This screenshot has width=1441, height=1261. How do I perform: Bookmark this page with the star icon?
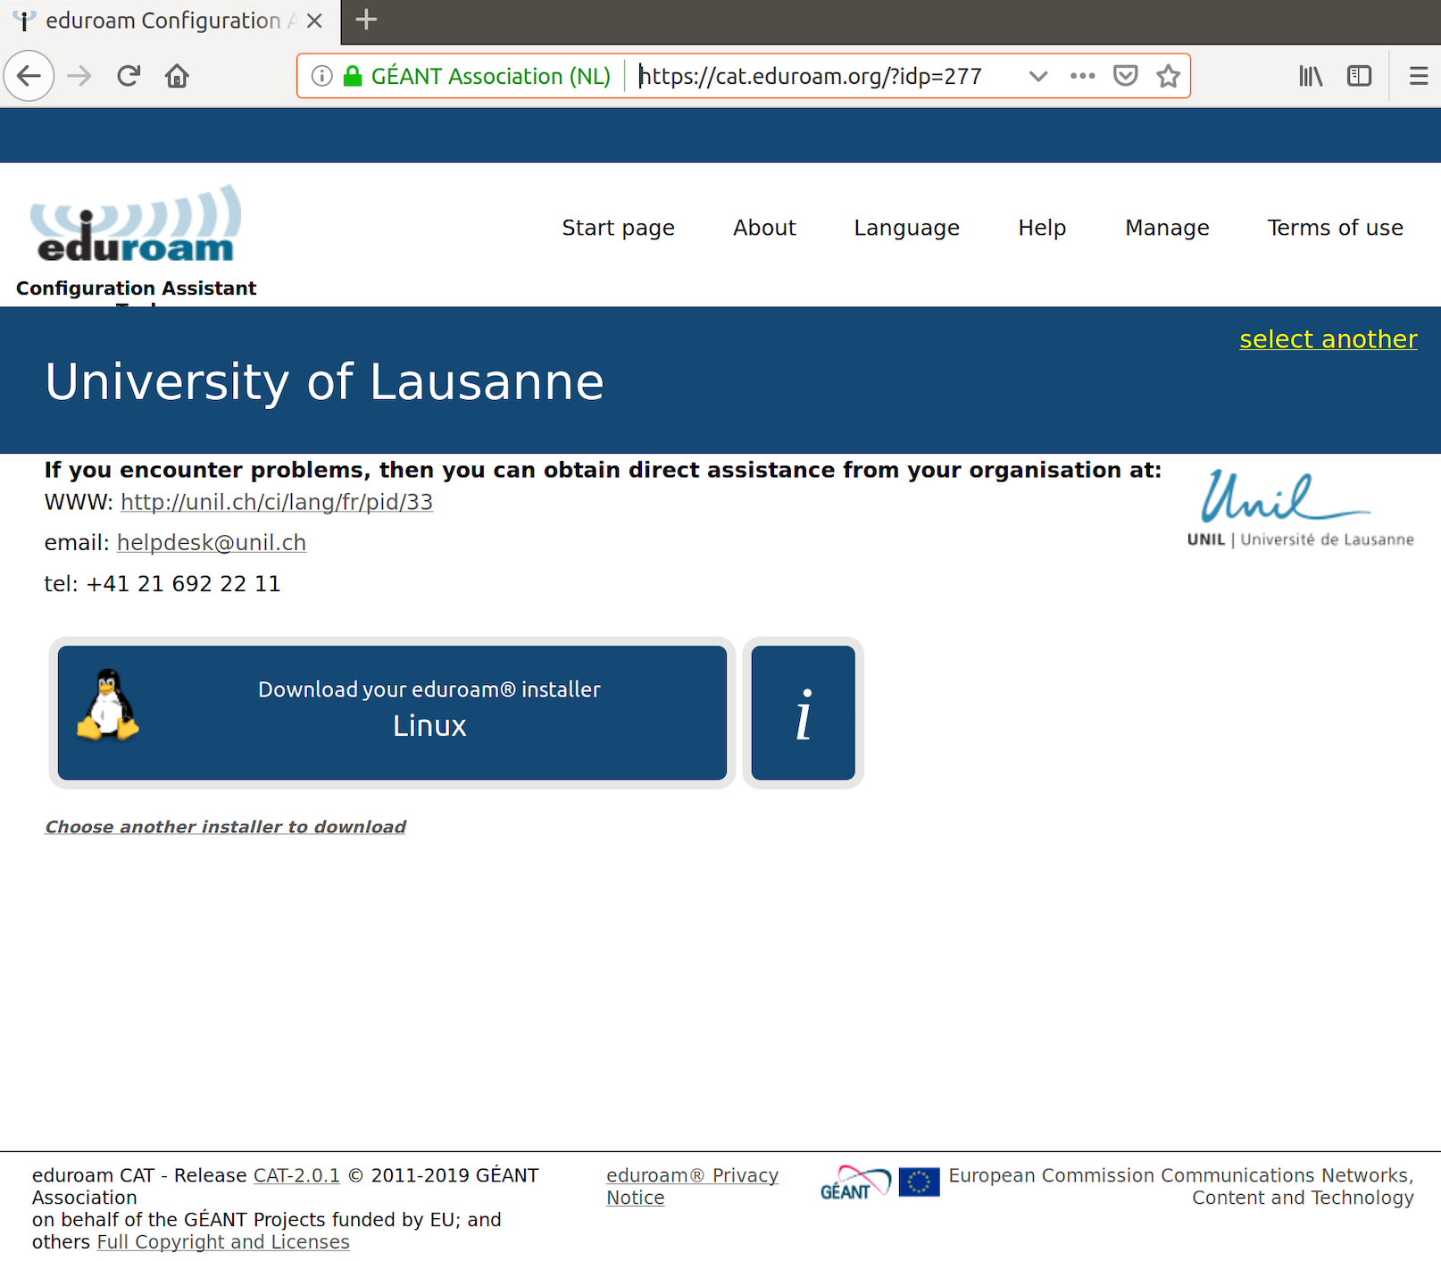[x=1168, y=76]
